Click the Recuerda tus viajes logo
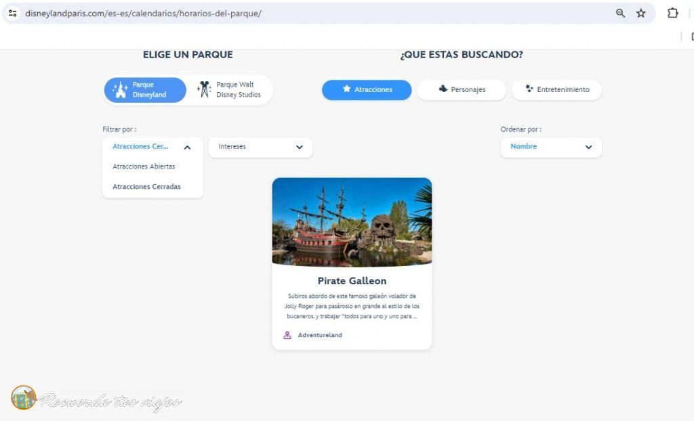Screen dimensions: 694x421 click(x=96, y=399)
